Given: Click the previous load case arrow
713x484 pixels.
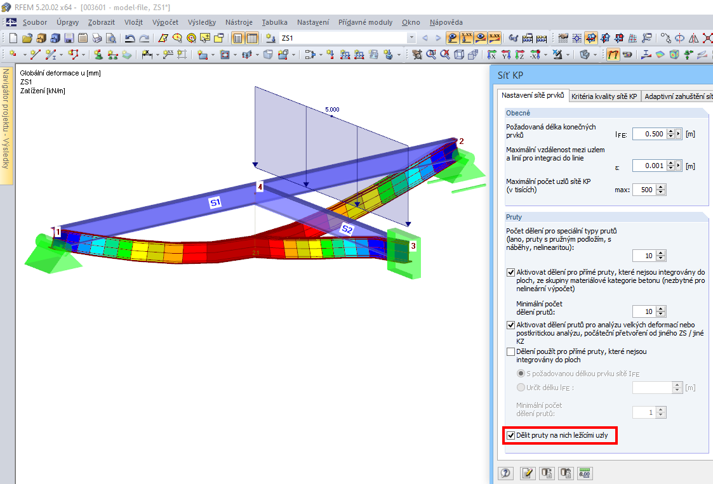Looking at the screenshot, I should [x=425, y=38].
